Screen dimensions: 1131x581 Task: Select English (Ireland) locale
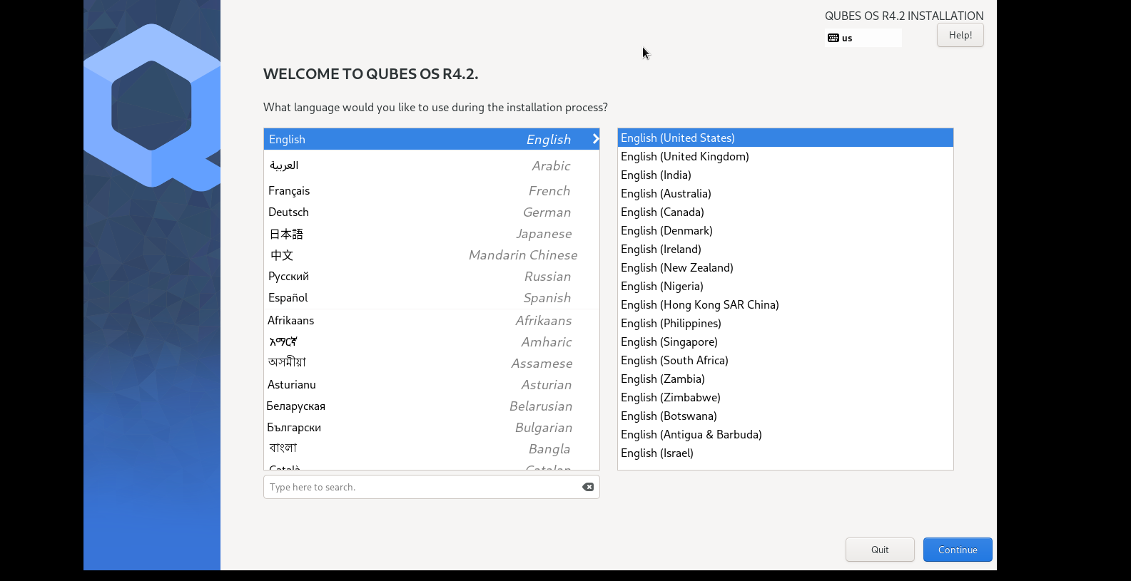[x=786, y=249]
